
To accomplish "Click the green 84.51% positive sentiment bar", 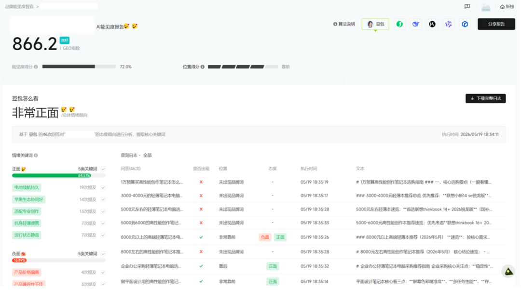I will pos(52,175).
